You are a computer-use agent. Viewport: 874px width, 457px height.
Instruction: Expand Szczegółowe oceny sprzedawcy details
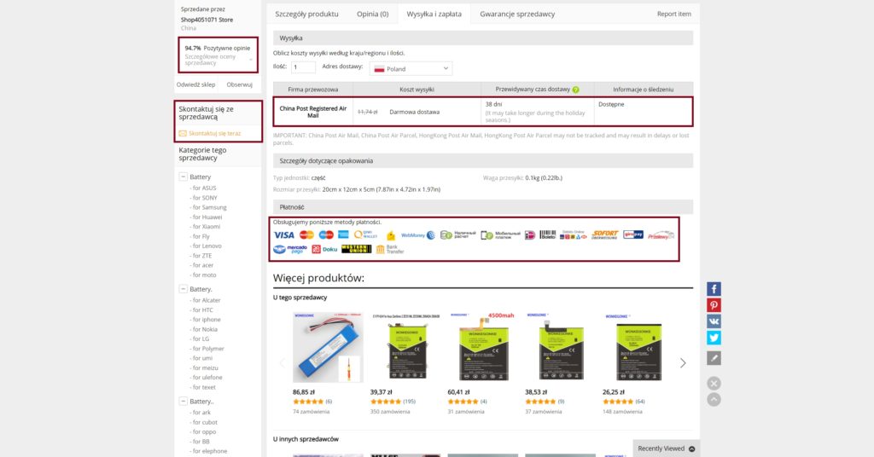(x=251, y=59)
